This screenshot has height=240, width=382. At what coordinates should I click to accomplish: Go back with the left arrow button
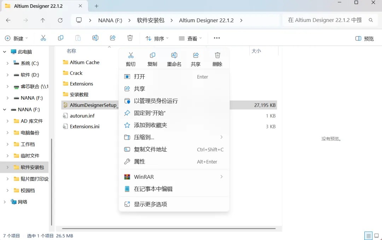click(8, 20)
